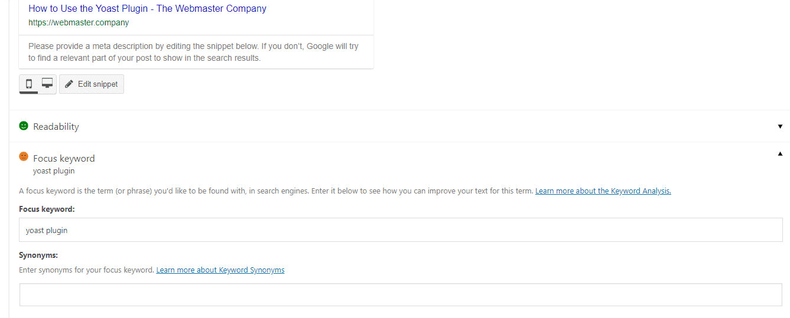Click the 'yoast plugin' subtitle under Focus keyword
This screenshot has height=318, width=790.
pyautogui.click(x=54, y=171)
